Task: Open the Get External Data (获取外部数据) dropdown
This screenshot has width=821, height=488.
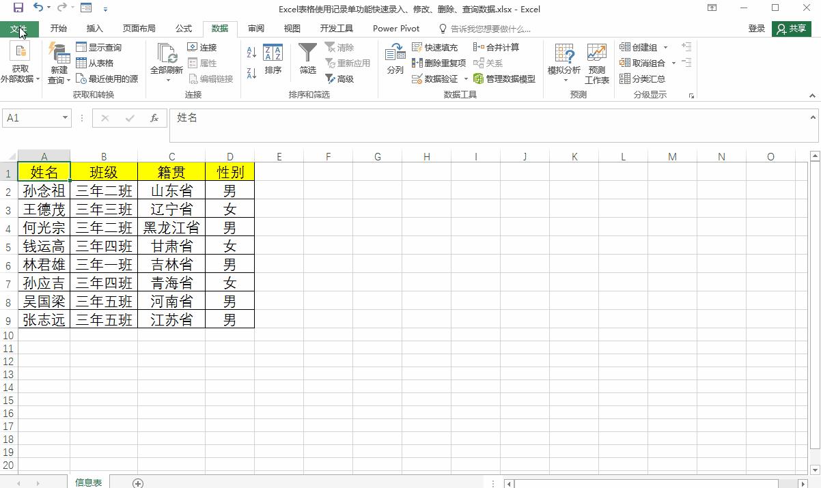Action: point(20,64)
